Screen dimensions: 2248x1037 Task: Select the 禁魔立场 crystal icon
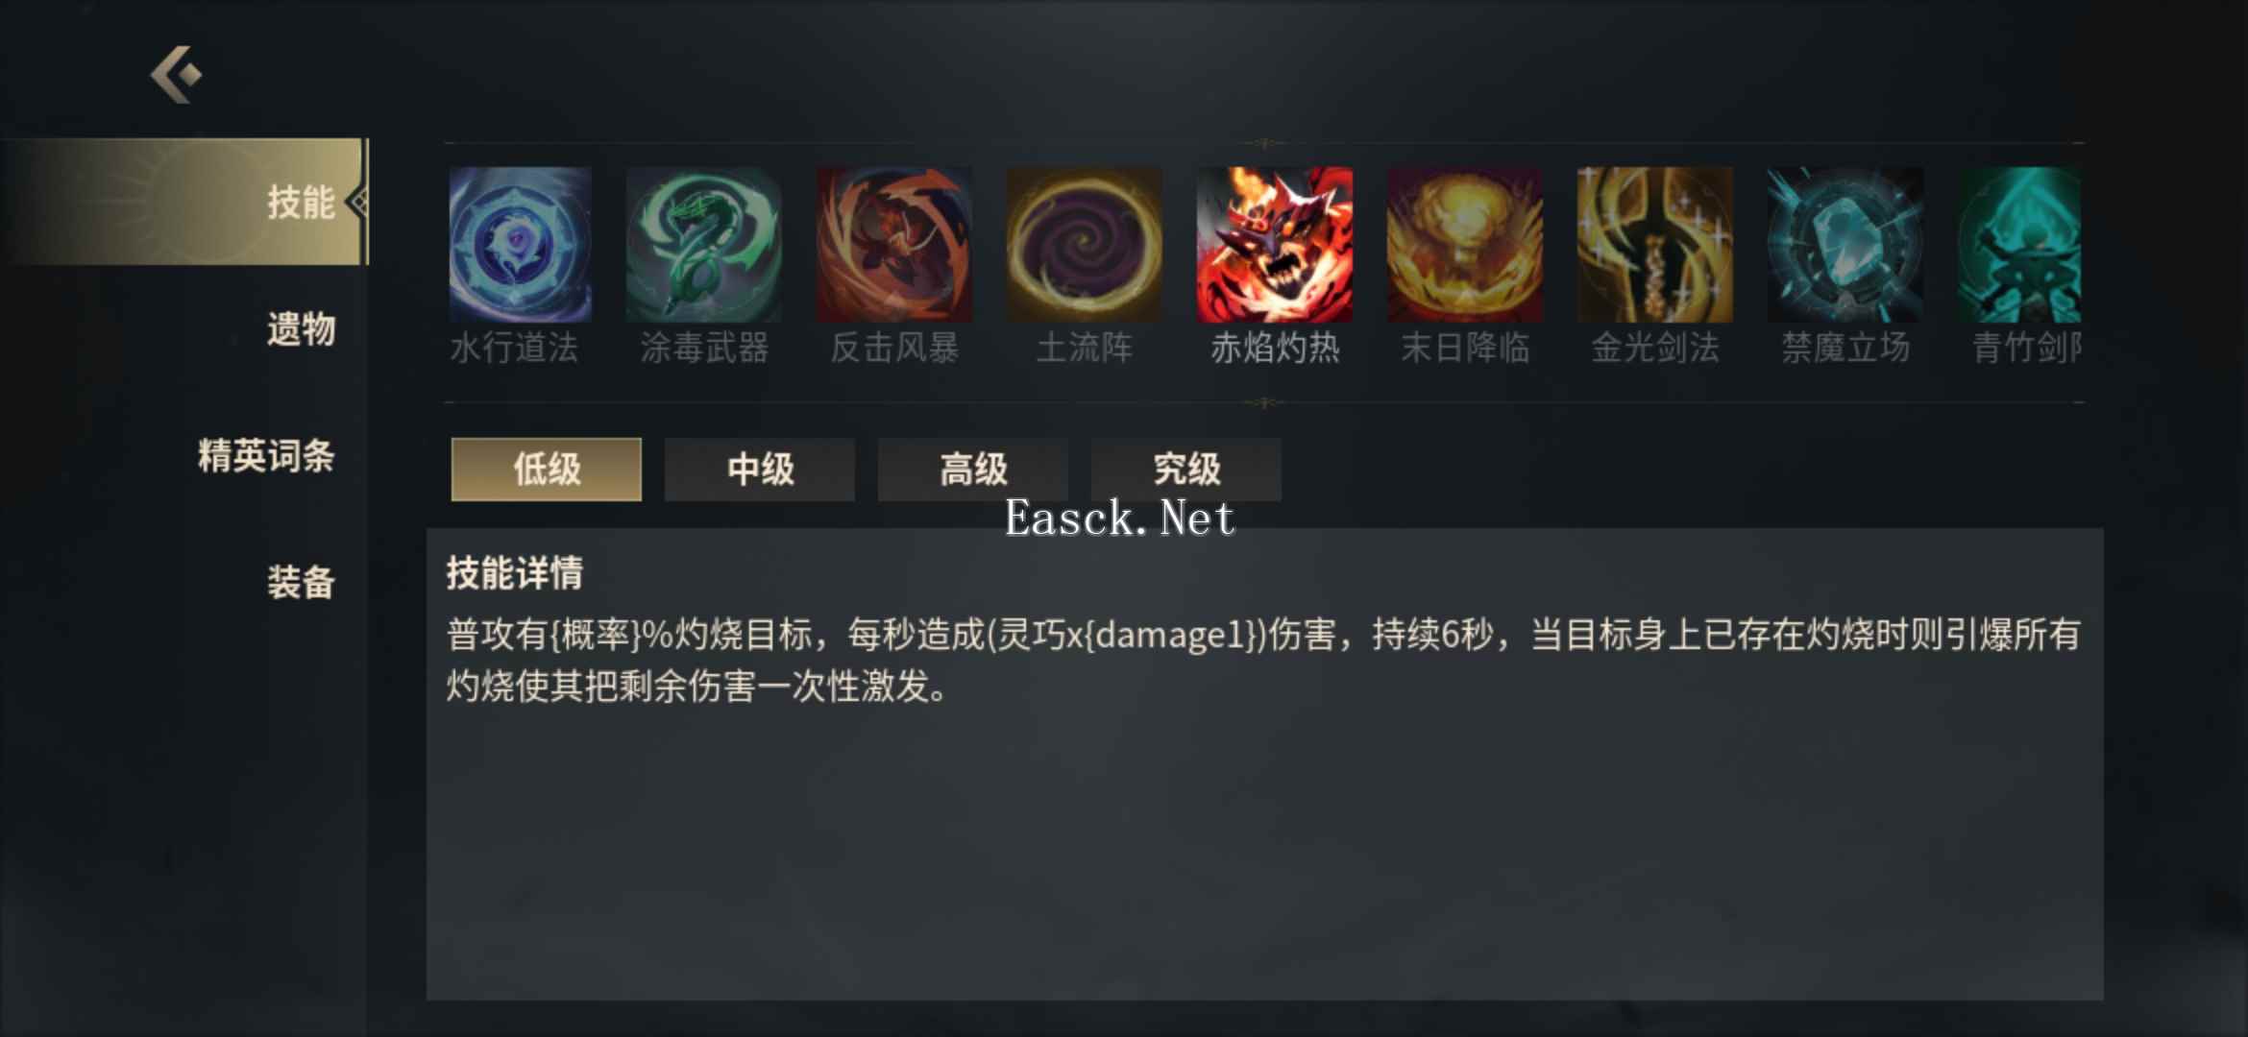(1845, 244)
